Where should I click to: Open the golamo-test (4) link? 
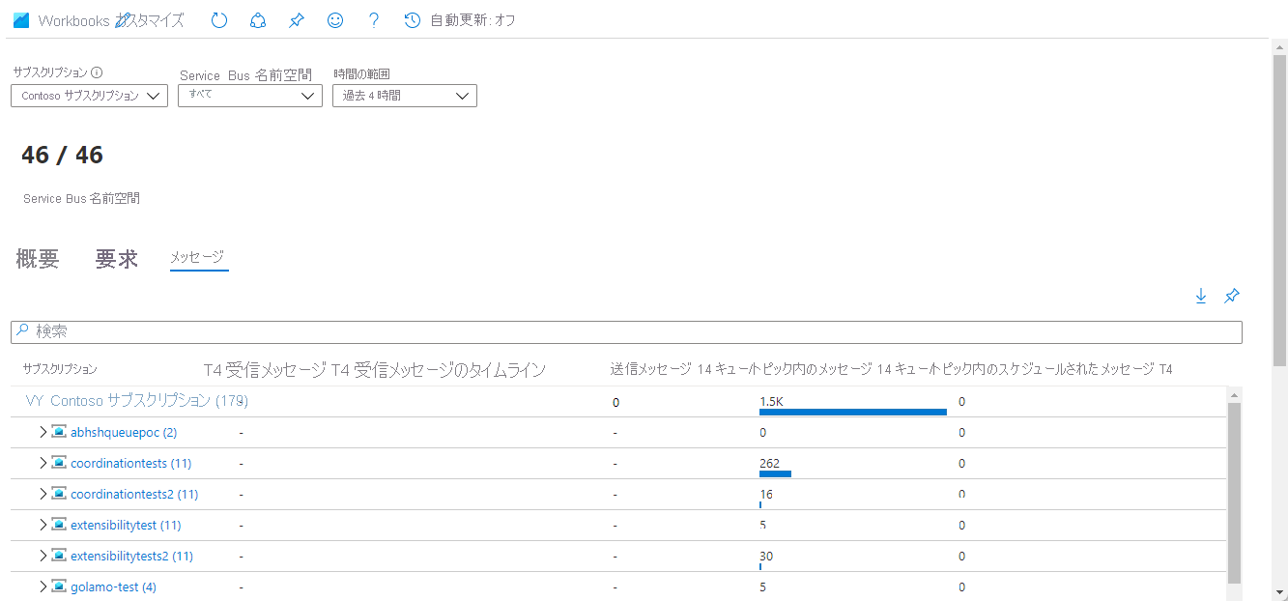coord(113,587)
